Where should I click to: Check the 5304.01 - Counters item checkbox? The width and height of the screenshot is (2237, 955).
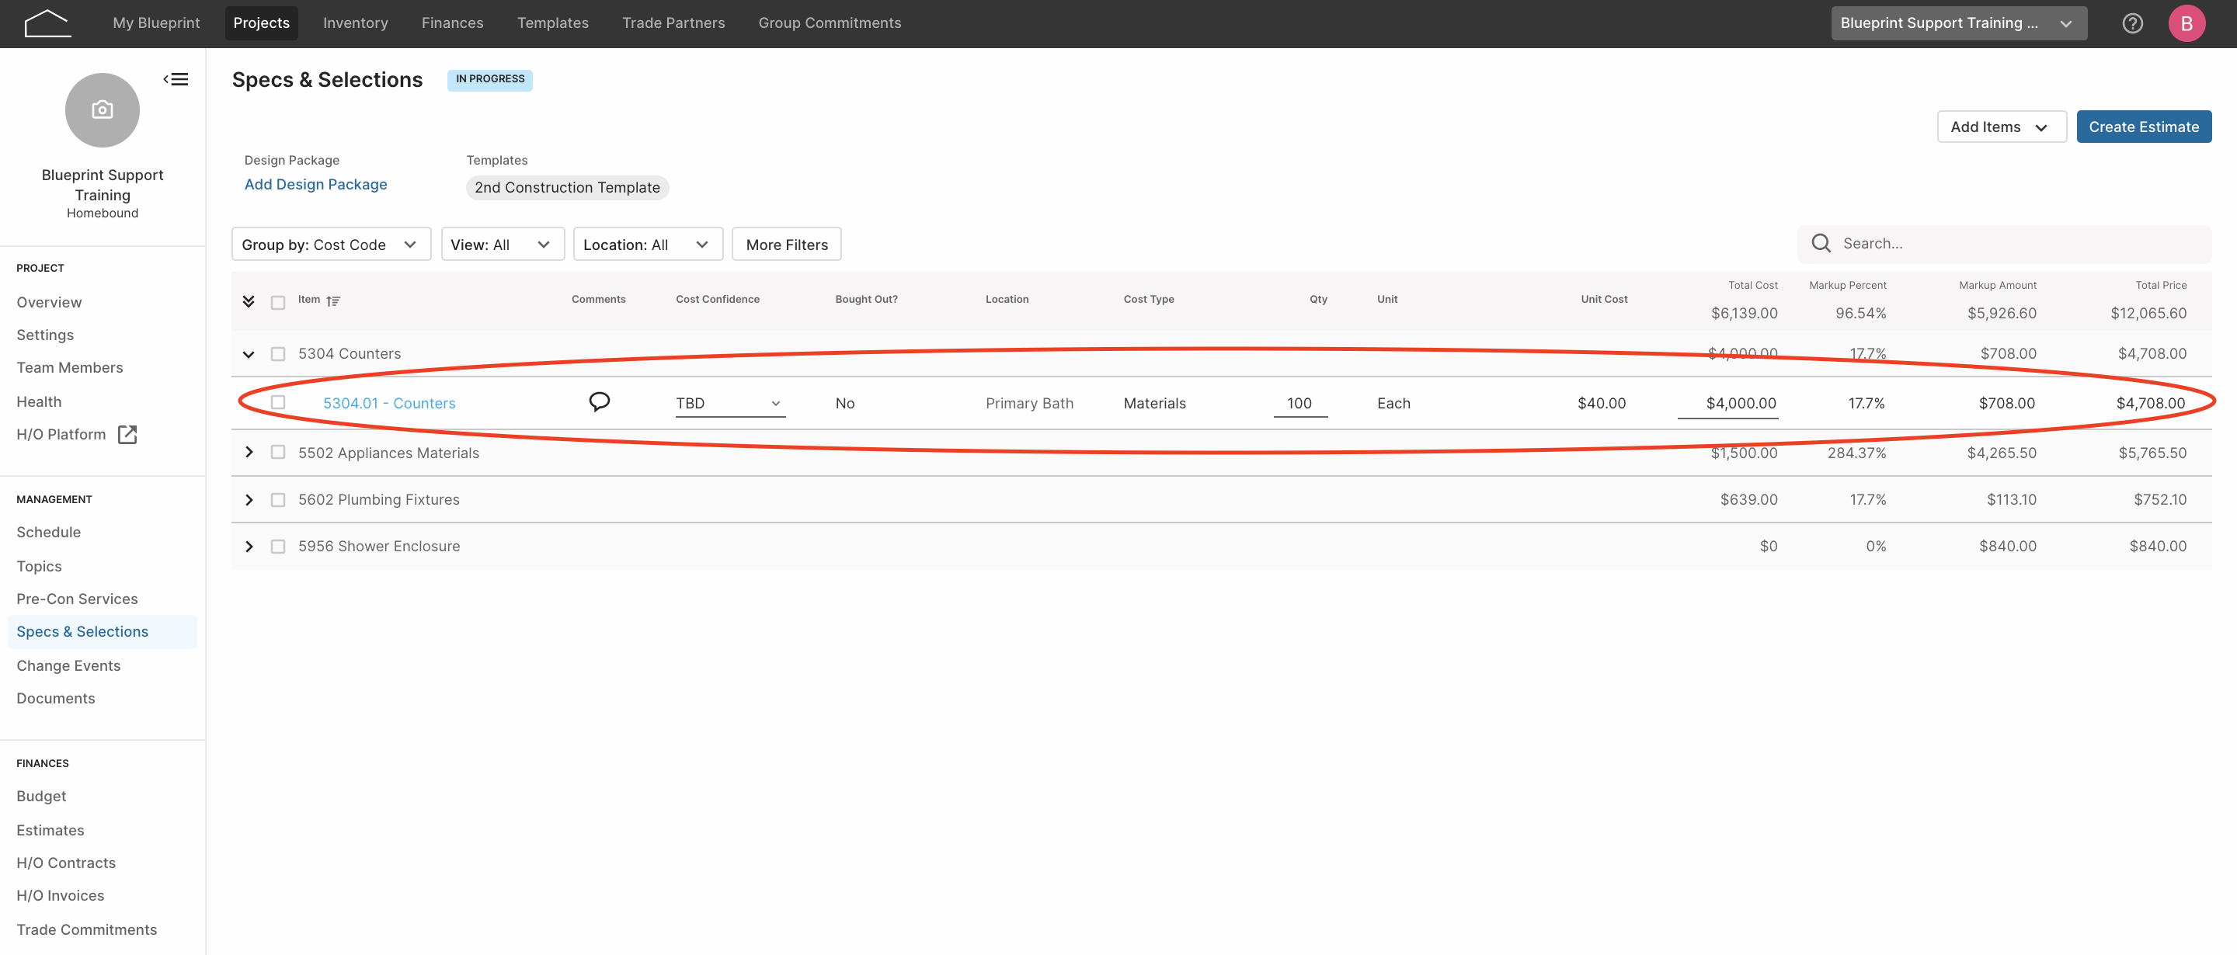tap(278, 402)
